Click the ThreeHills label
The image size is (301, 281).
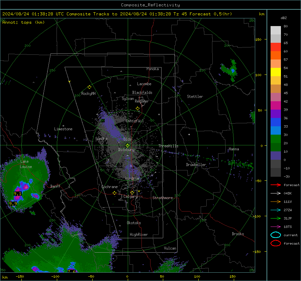(x=168, y=146)
